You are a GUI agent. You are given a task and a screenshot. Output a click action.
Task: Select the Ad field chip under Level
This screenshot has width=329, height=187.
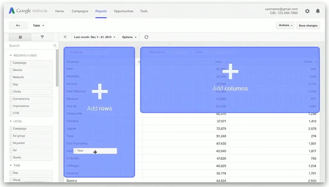coord(31,150)
